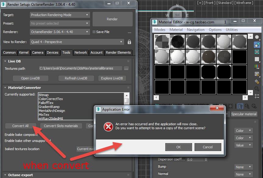Collapse the Material Converter rollout
The image size is (263, 178).
[x=5, y=88]
